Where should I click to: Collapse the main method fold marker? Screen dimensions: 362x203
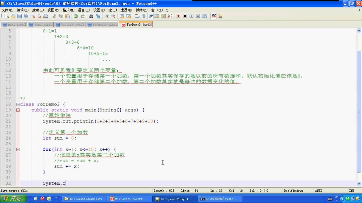[17, 110]
